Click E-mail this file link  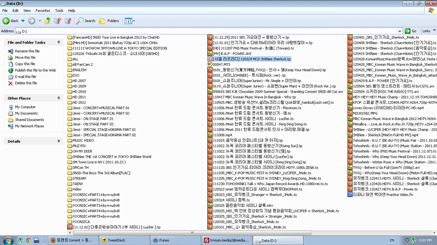coord(25,77)
